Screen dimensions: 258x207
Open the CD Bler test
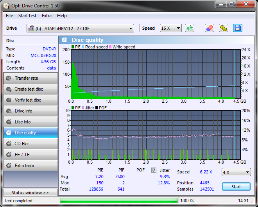click(30, 144)
